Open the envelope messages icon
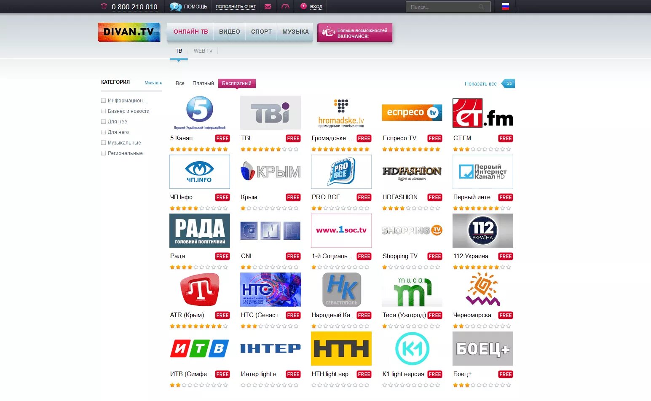 point(268,6)
